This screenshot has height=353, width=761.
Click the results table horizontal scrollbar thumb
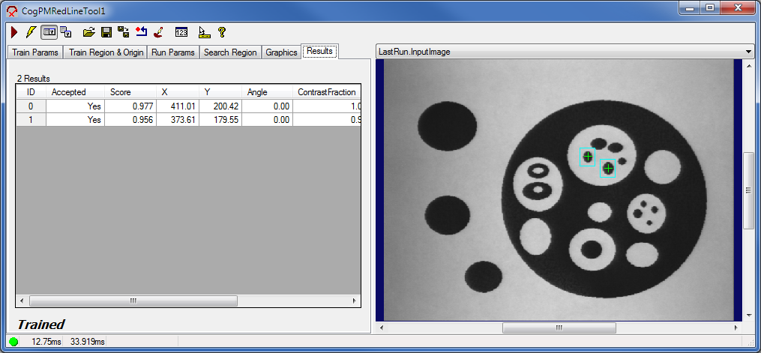[133, 301]
